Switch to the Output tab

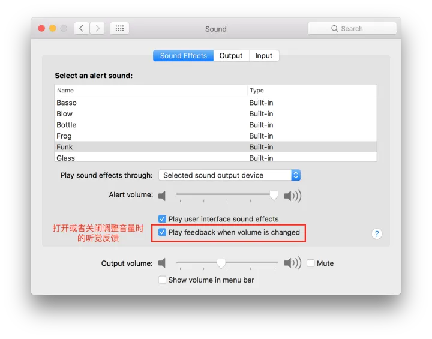coord(231,56)
